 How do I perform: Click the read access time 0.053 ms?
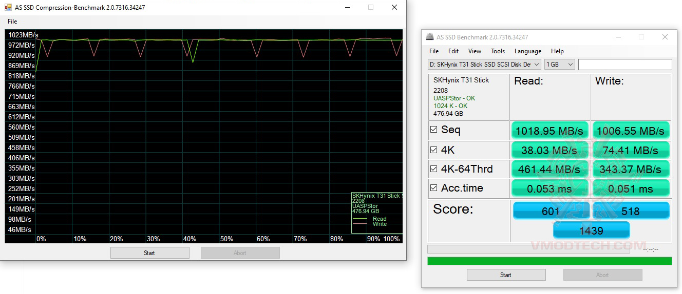(x=550, y=188)
